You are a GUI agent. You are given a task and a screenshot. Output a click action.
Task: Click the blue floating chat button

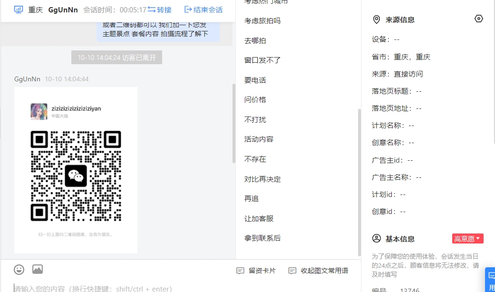pos(490,280)
